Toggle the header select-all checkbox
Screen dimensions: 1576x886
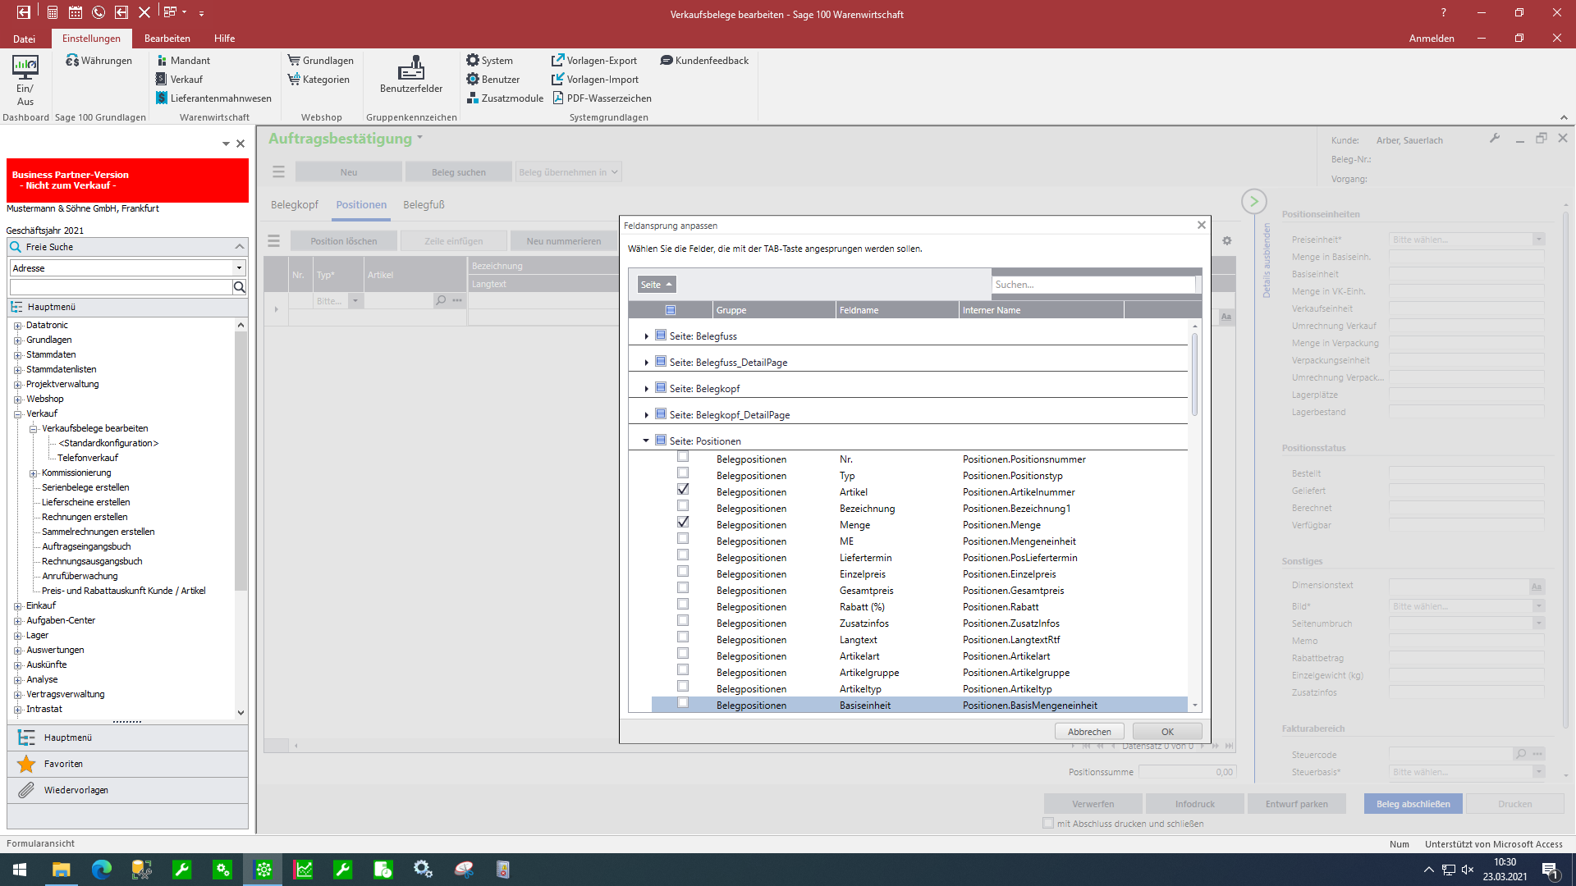point(671,310)
